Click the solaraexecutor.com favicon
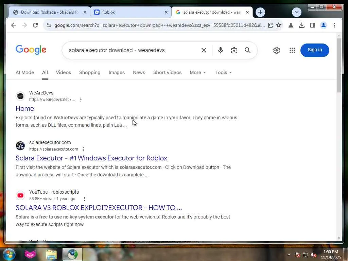This screenshot has height=261, width=348. tap(20, 146)
